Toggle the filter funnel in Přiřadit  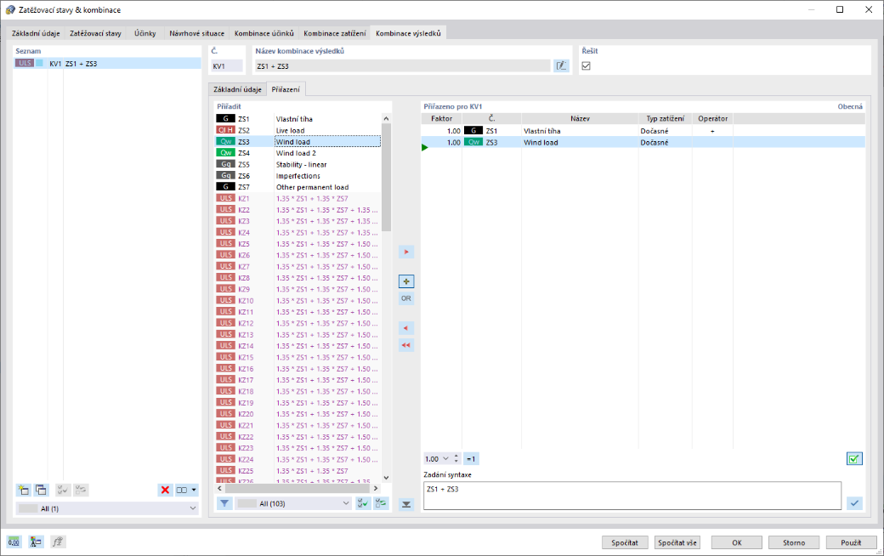pyautogui.click(x=224, y=503)
